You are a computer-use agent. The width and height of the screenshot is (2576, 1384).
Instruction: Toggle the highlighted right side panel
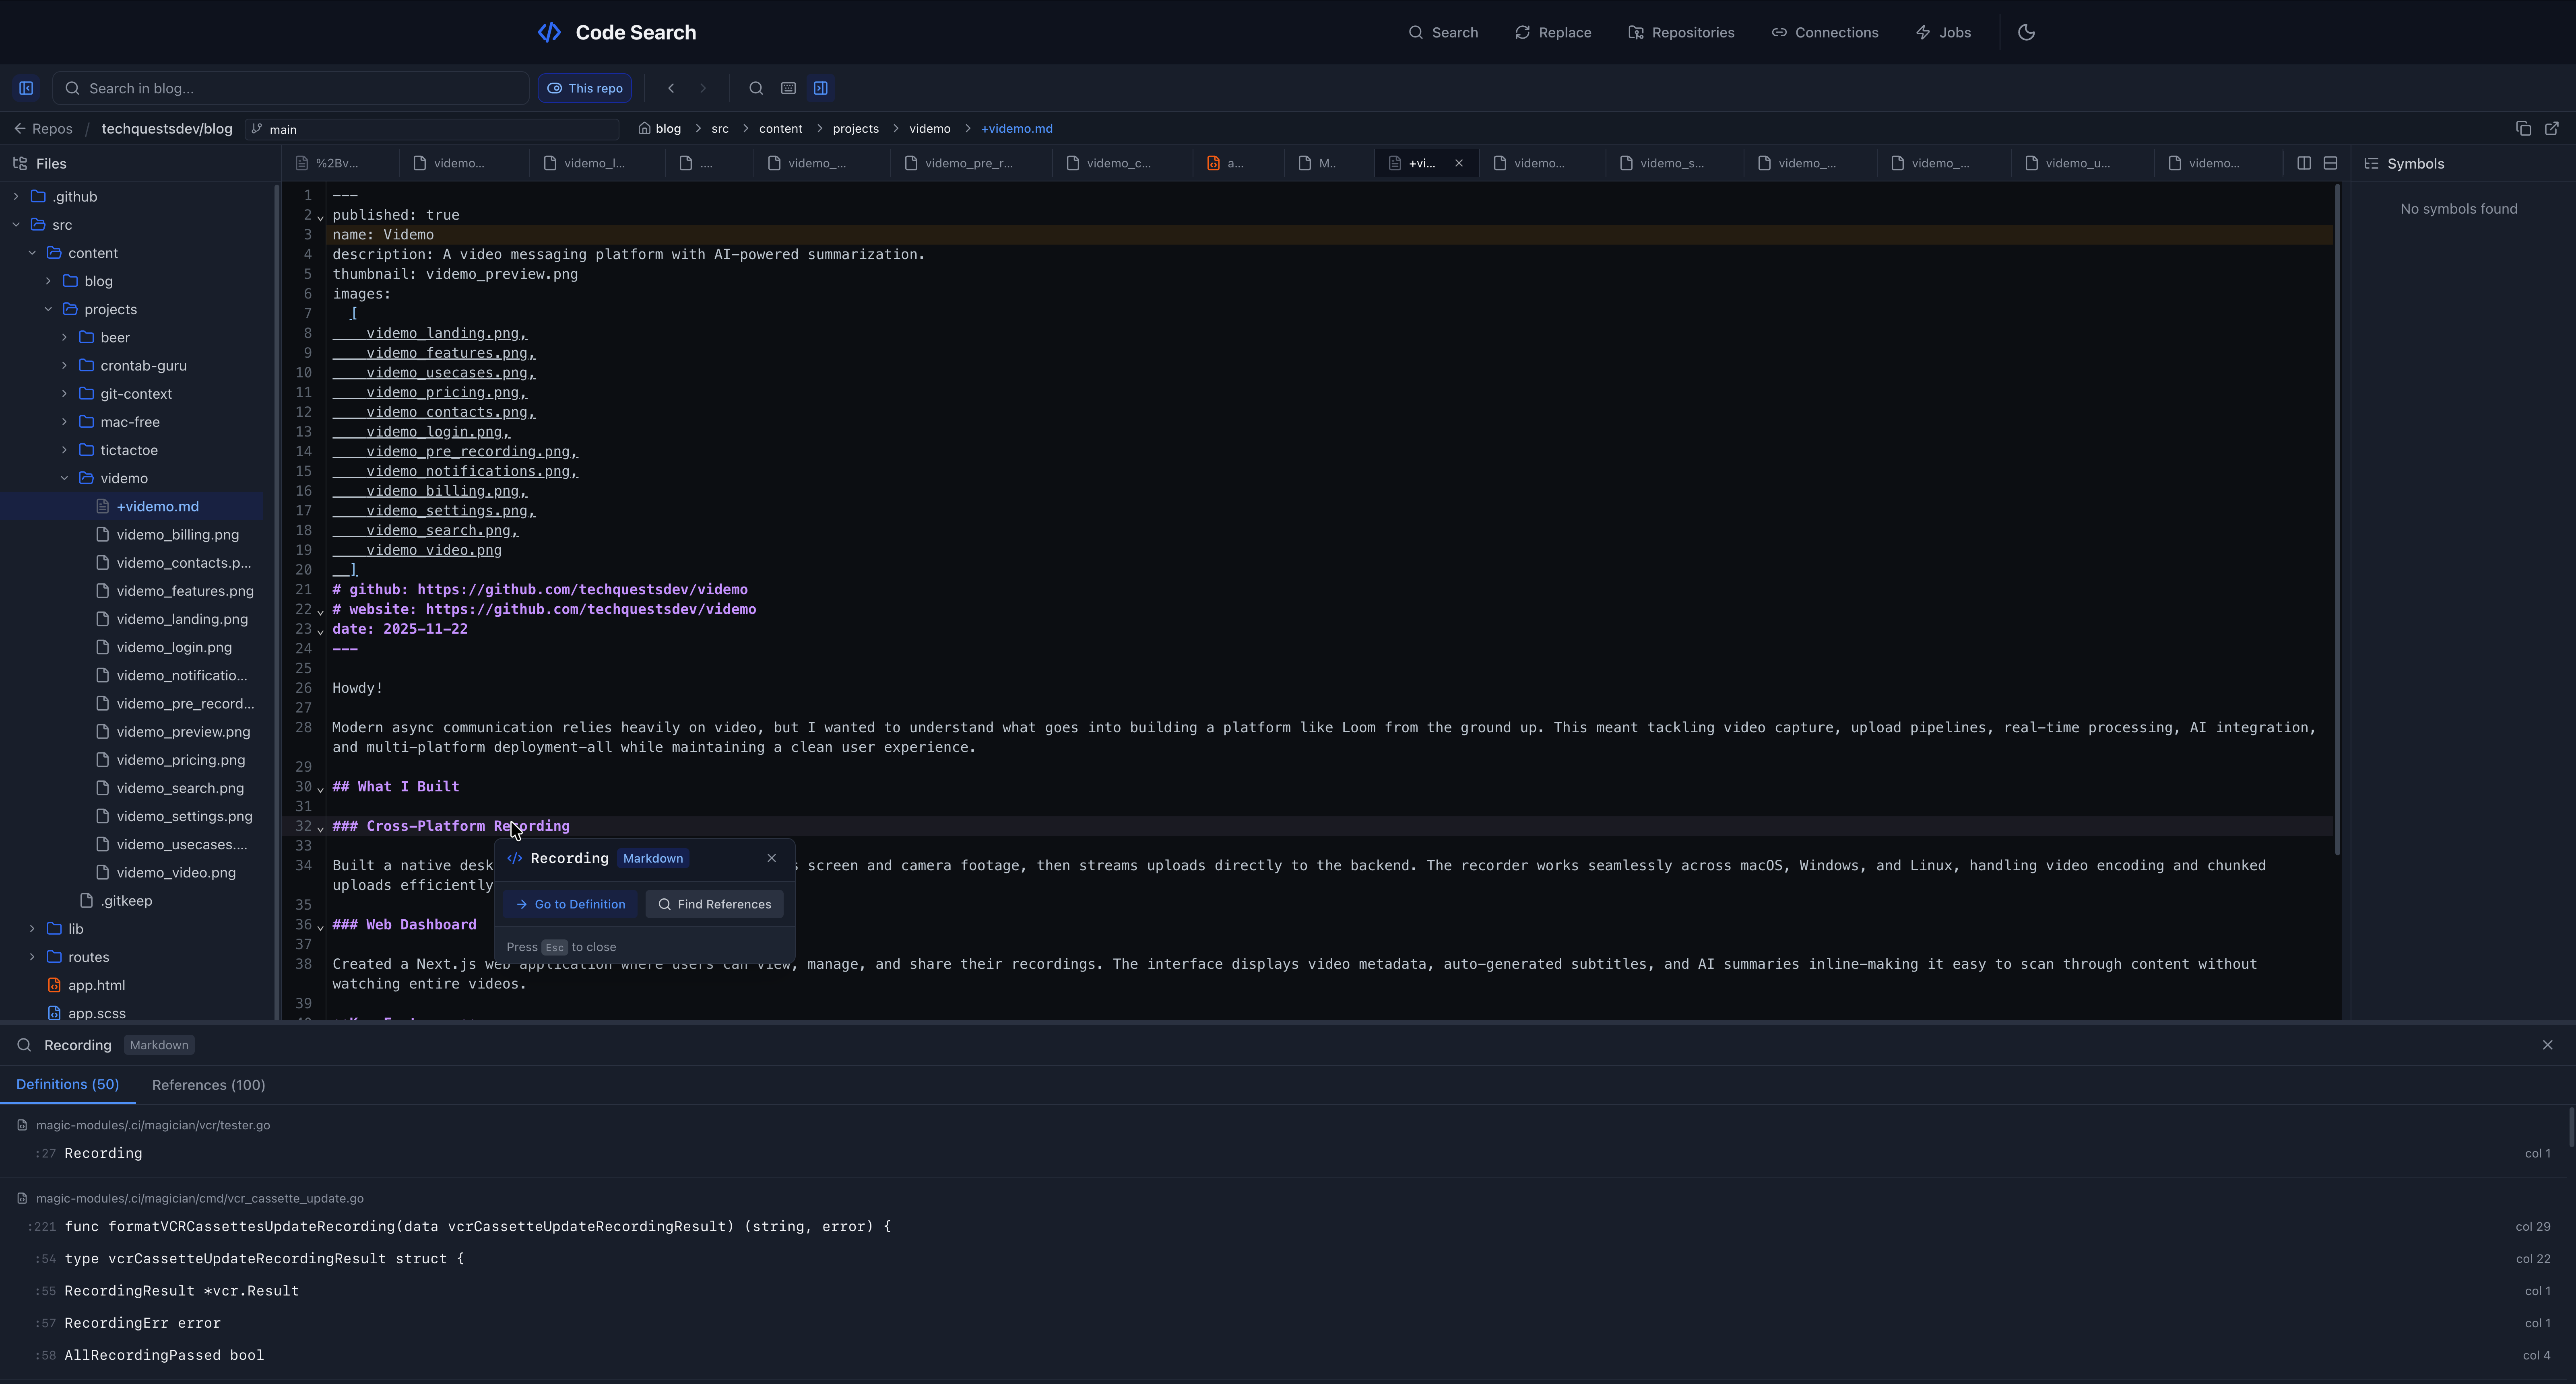click(820, 88)
